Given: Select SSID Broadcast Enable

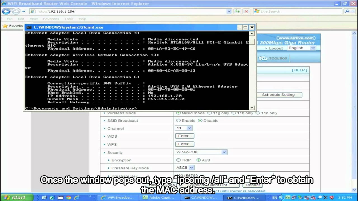Looking at the screenshot, I should (178, 121).
